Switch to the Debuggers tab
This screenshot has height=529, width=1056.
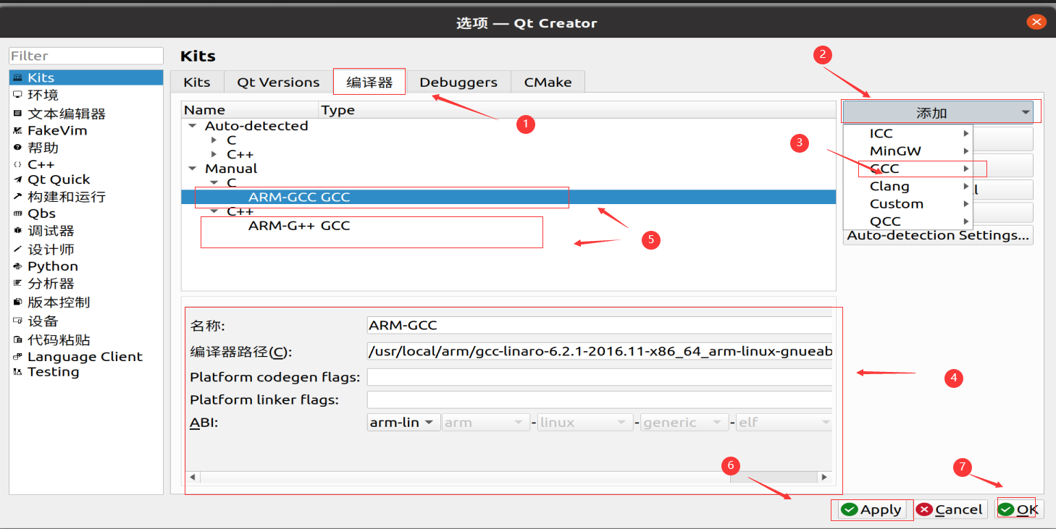[x=458, y=82]
